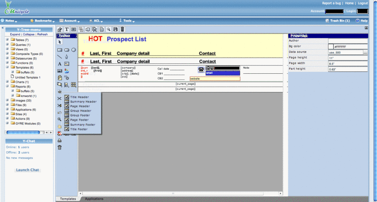Enable the Summary Header checkbox

[67, 101]
